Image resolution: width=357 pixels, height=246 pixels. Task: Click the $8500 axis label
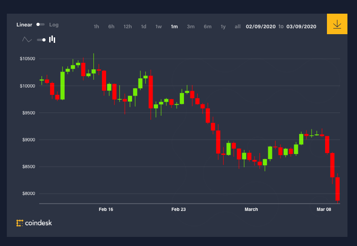(29, 167)
